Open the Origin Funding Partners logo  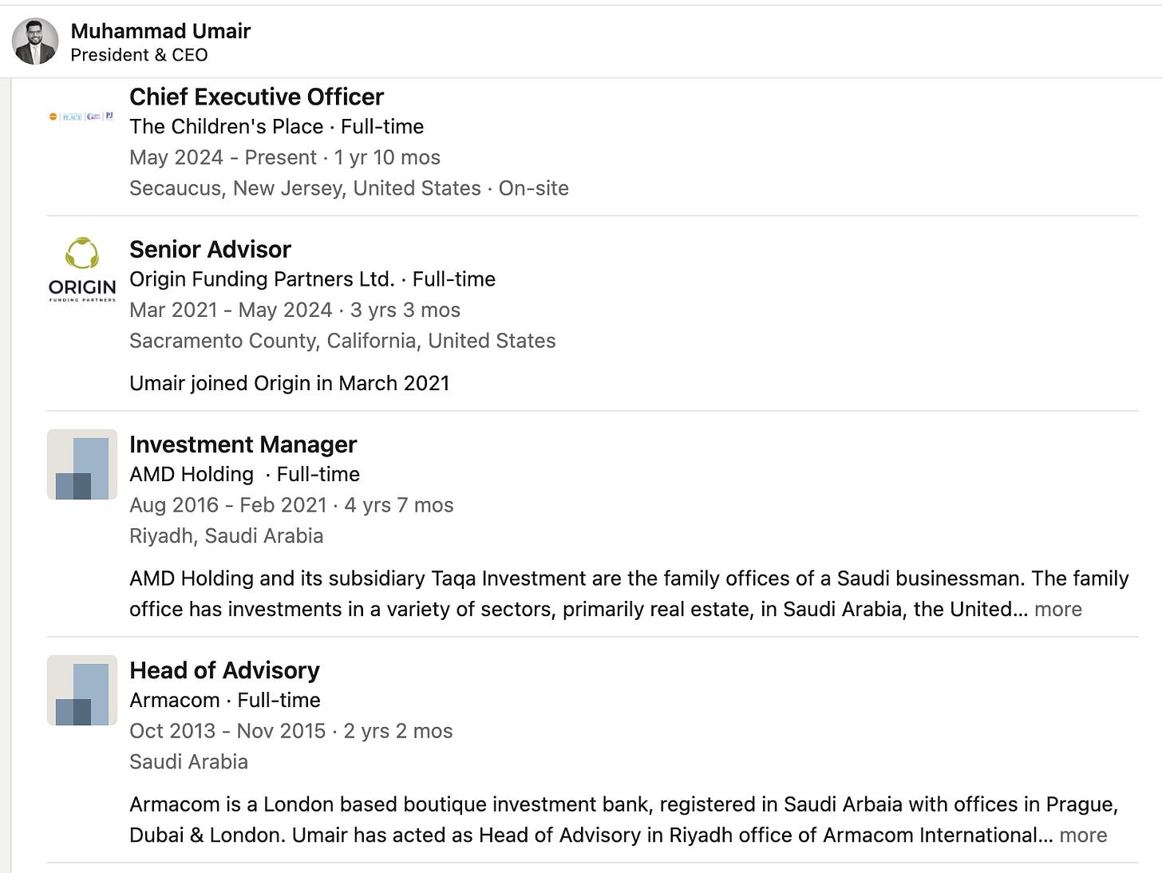[x=82, y=270]
